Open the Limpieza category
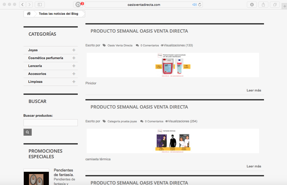This screenshot has width=287, height=185. (35, 82)
